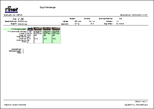
Task: Click the Zug vMax 60 km/h value
Action: (x=120, y=24)
